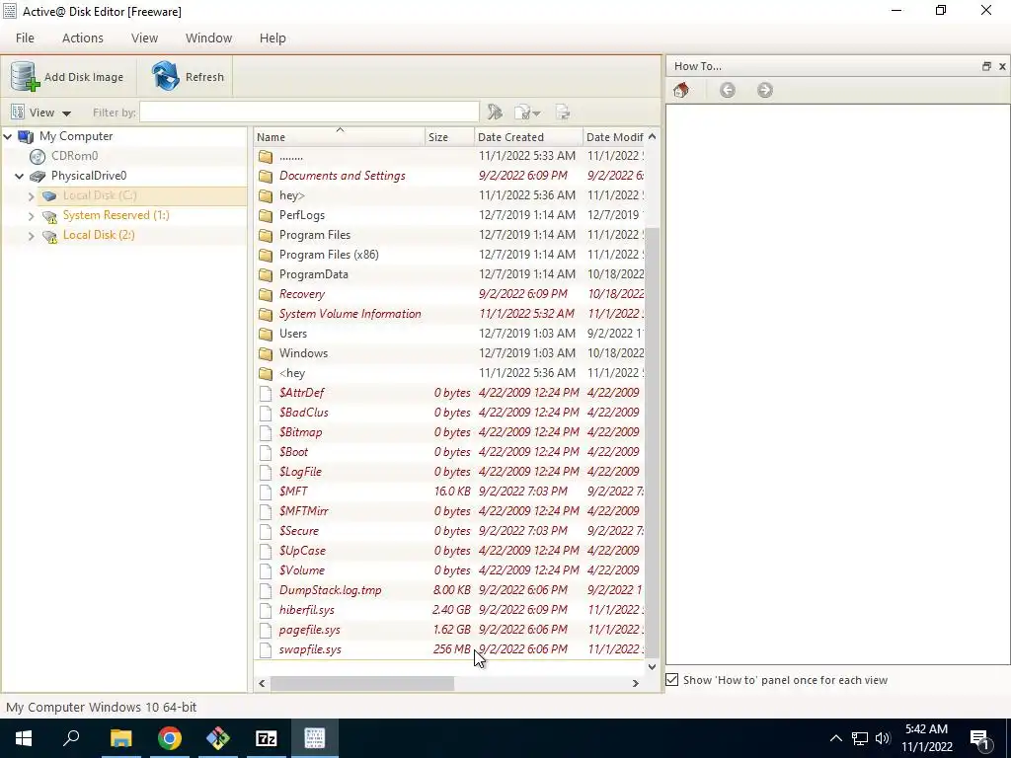This screenshot has height=758, width=1011.
Task: Select the Documents and Settings folder row
Action: (449, 176)
